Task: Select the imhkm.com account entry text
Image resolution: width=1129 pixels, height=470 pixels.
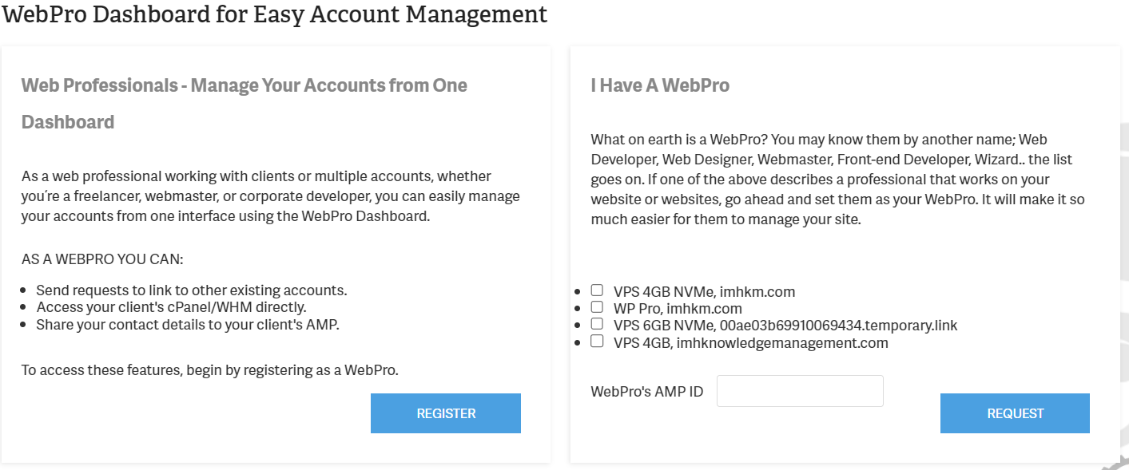Action: click(x=704, y=291)
